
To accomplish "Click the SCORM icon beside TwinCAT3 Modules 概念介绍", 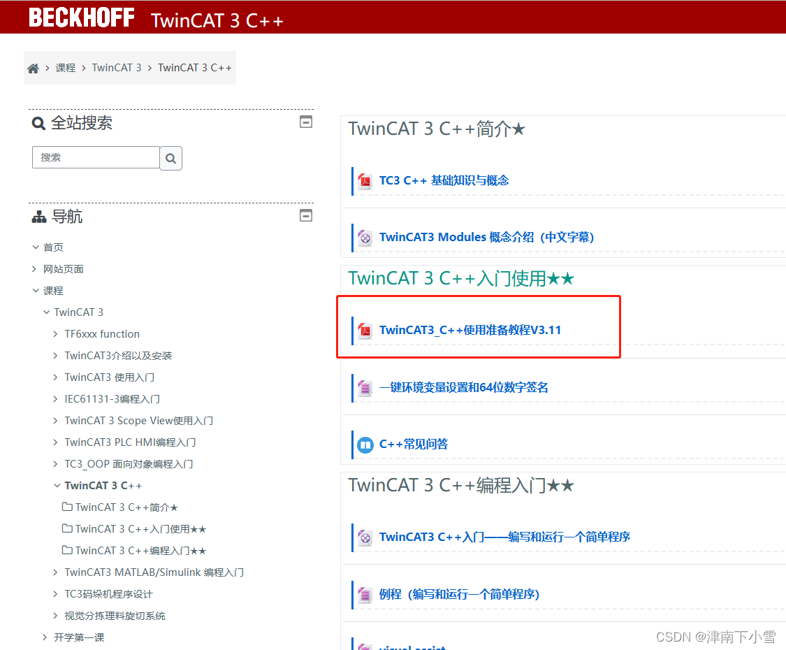I will pos(365,238).
